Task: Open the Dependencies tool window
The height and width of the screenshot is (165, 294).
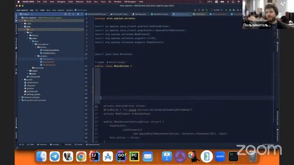Action: (x=93, y=145)
